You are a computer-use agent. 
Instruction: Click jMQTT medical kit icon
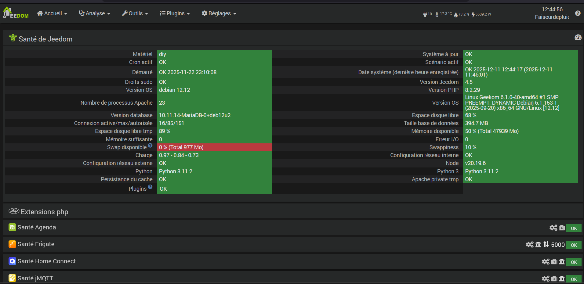click(x=554, y=279)
